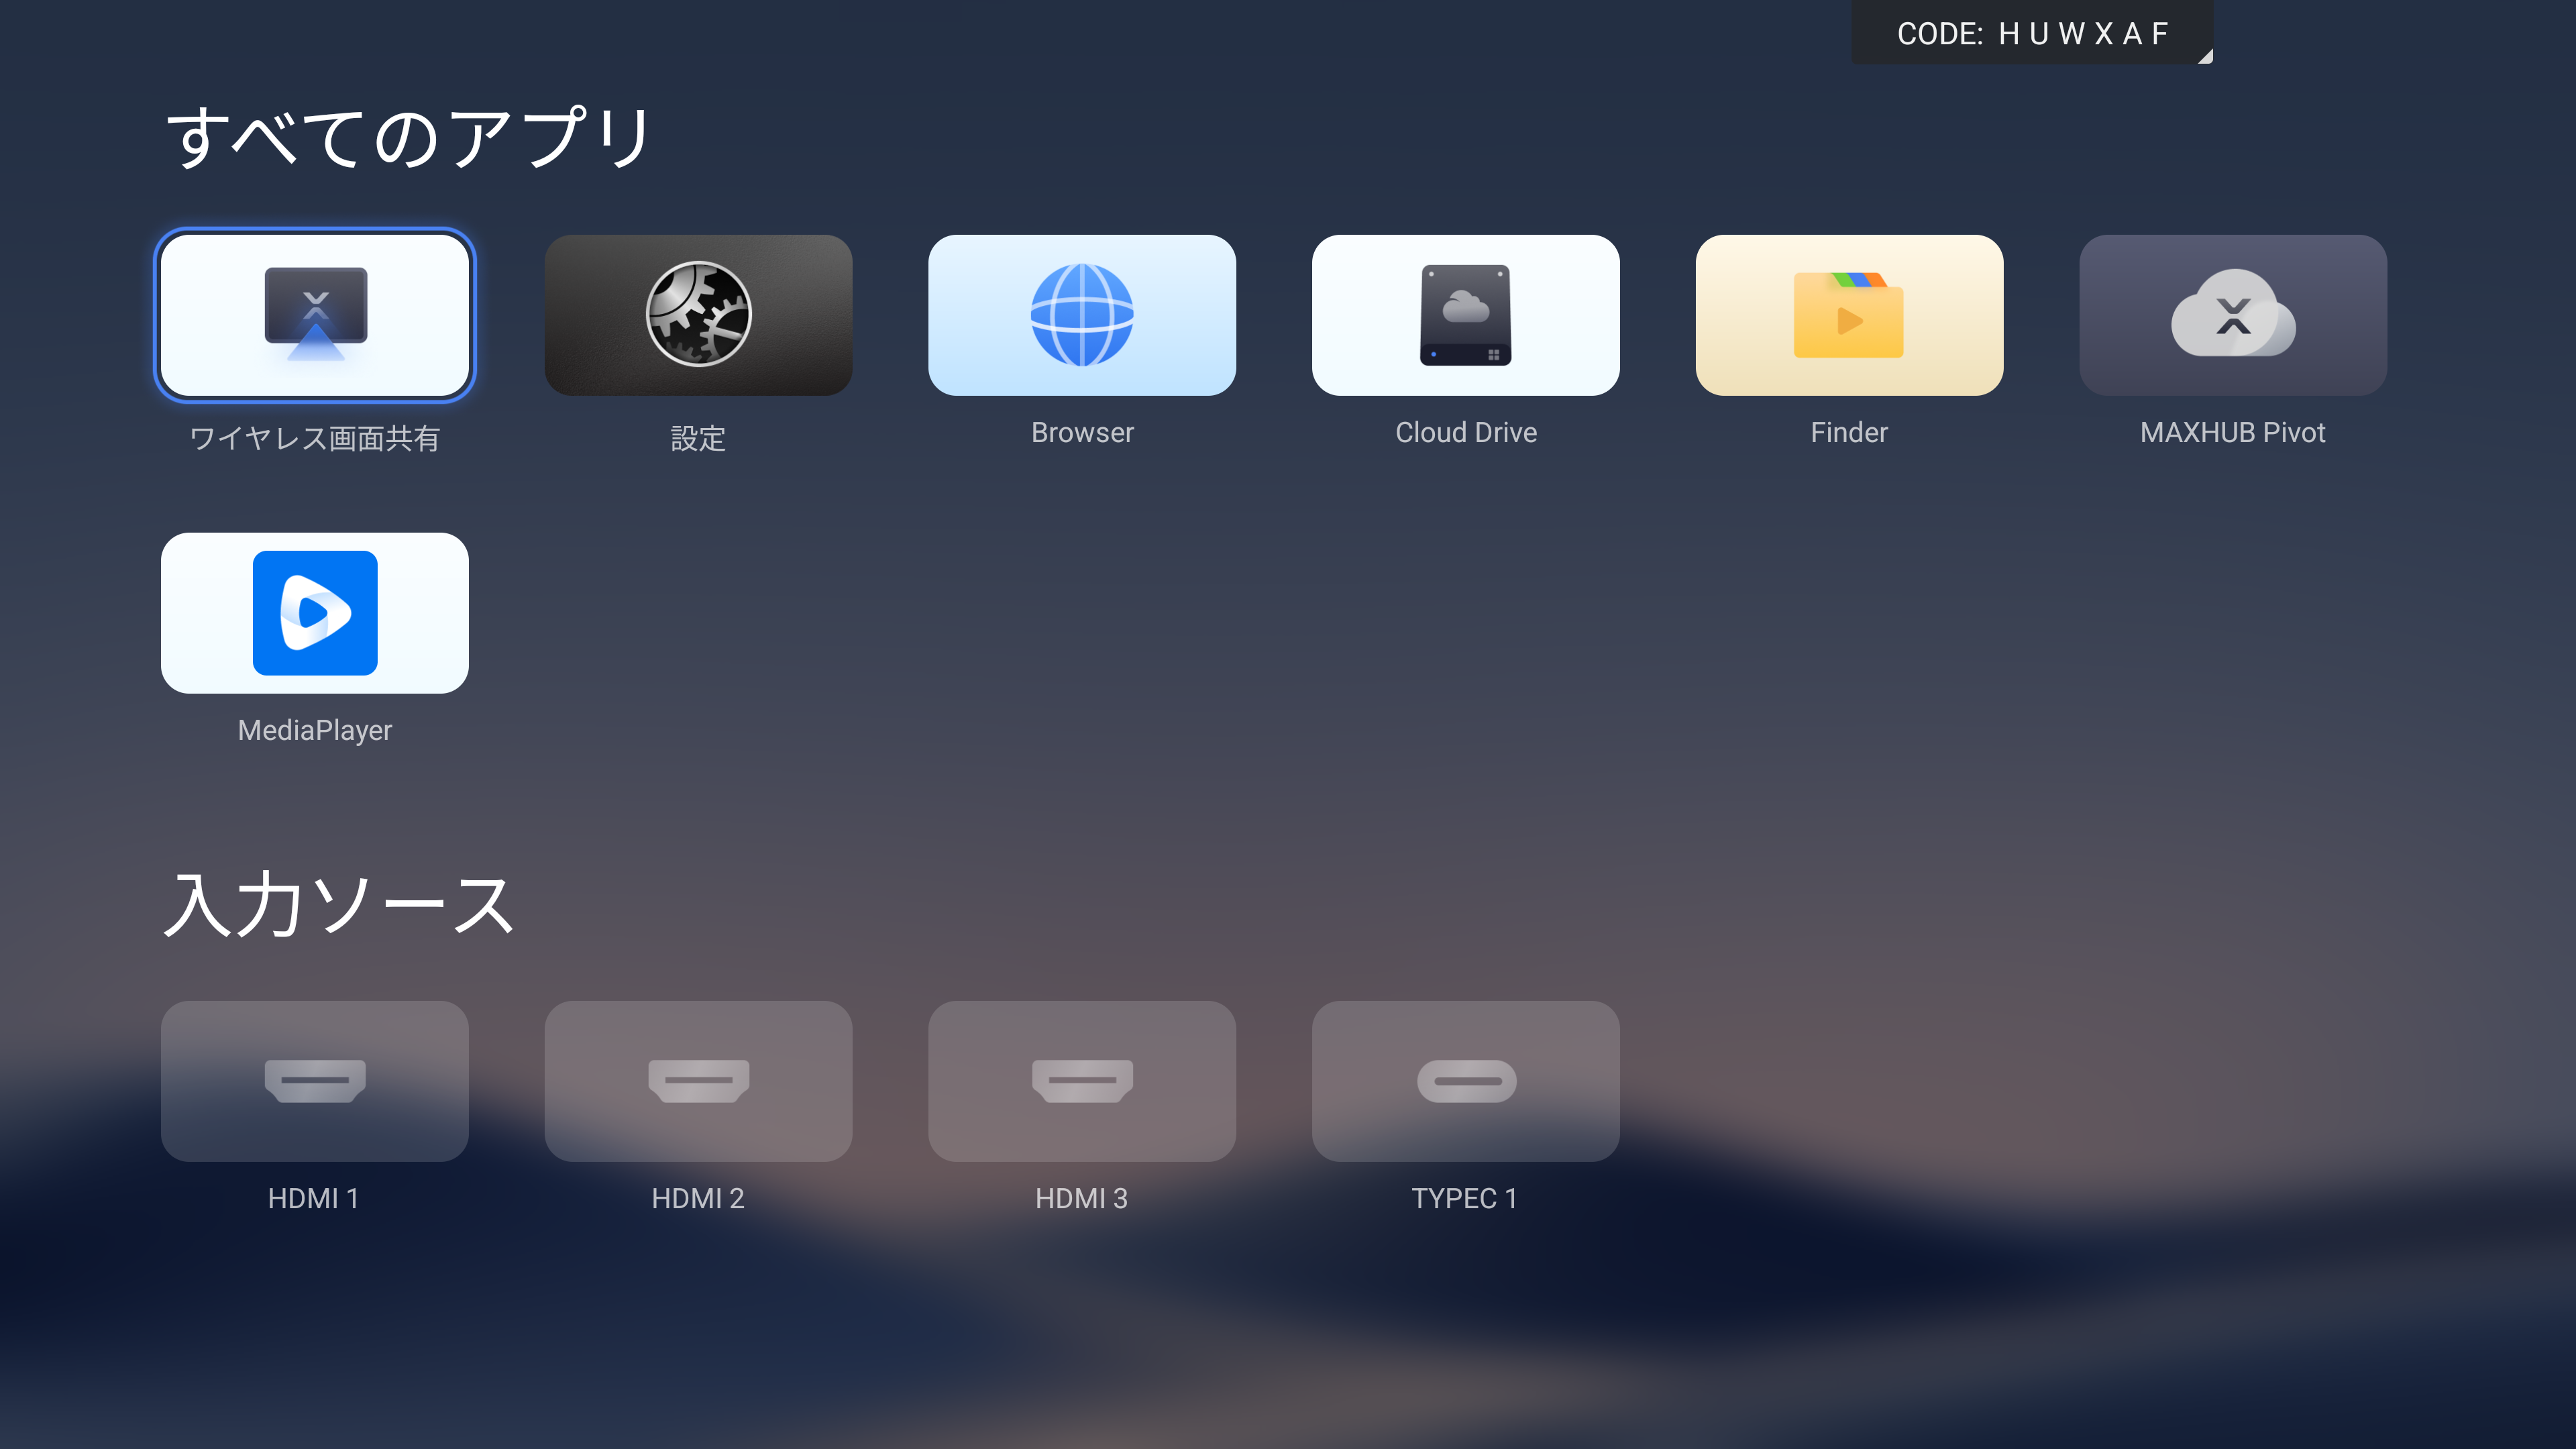Open the Cloud Drive app tile
Screen dimensions: 2576x1449
click(1465, 315)
